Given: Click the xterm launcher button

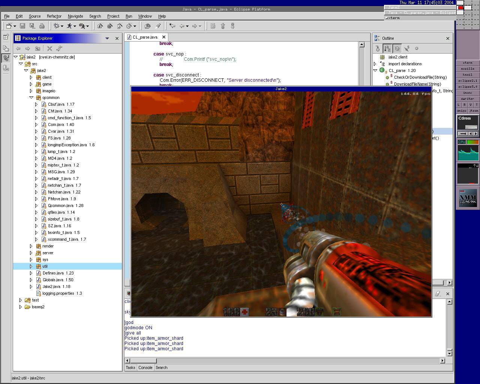Looking at the screenshot, I should 467,63.
